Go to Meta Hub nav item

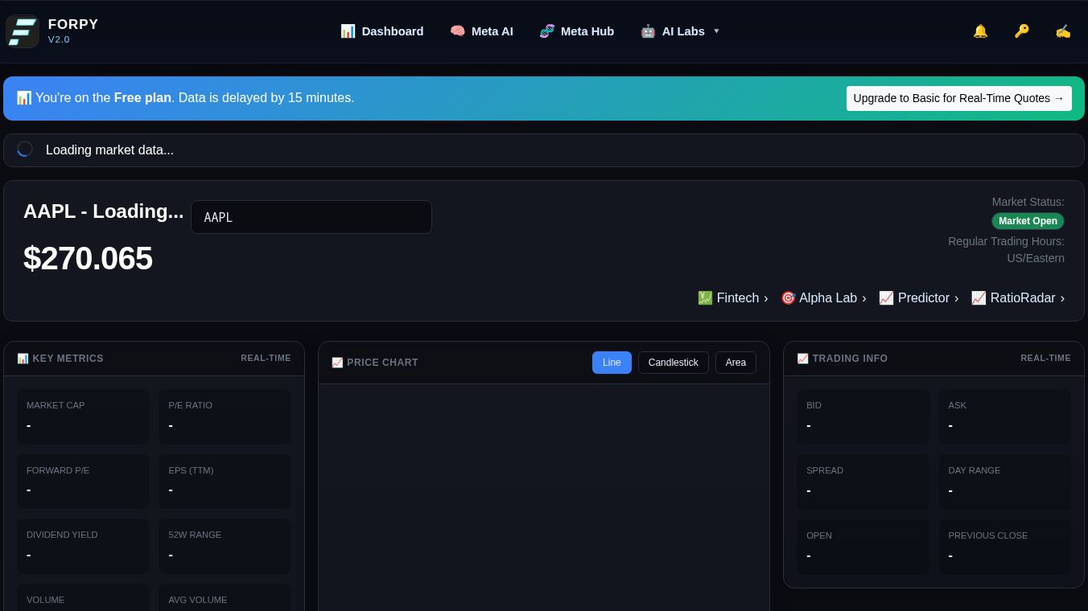click(x=576, y=31)
